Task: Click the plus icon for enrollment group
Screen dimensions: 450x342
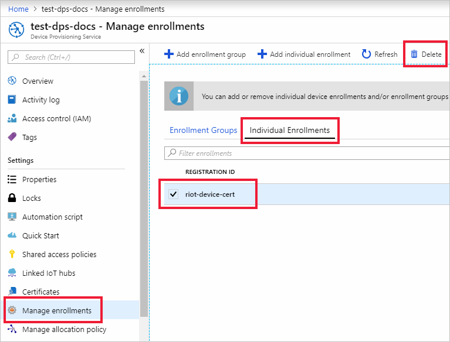Action: (169, 54)
